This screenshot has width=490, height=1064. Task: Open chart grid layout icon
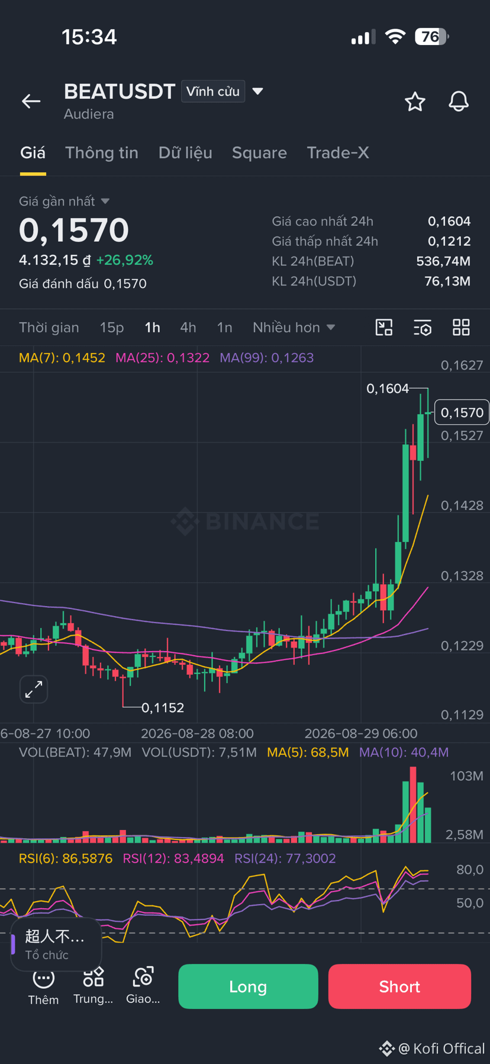[x=461, y=328]
